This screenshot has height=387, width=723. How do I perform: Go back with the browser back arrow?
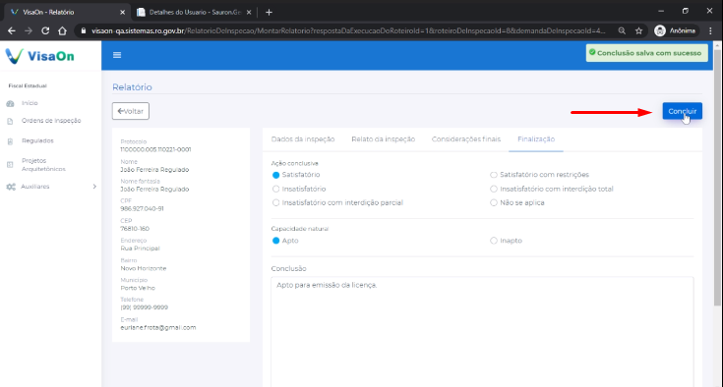point(12,30)
